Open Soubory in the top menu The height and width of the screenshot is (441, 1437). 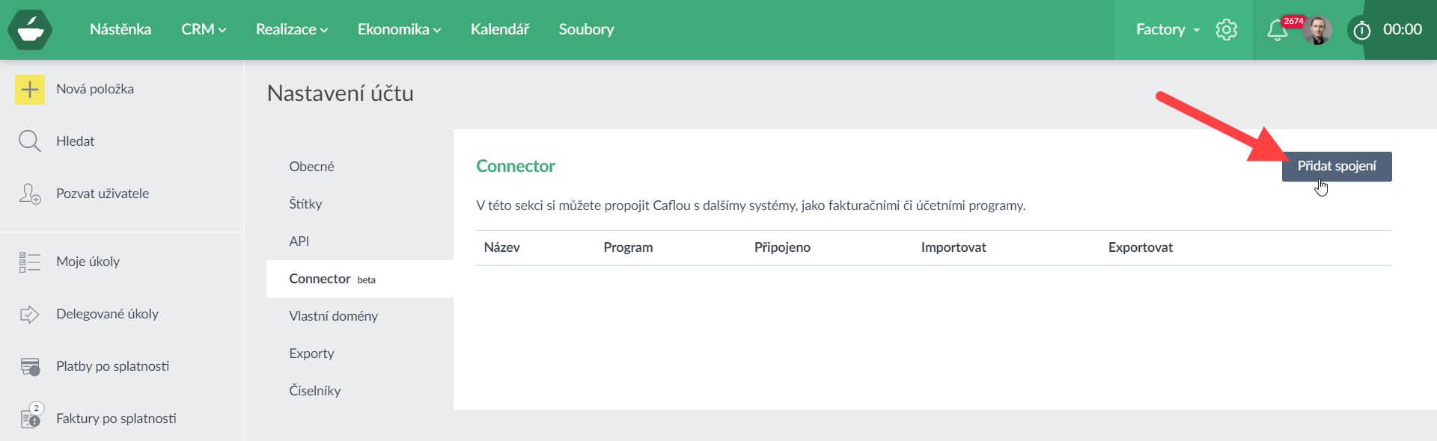tap(586, 29)
